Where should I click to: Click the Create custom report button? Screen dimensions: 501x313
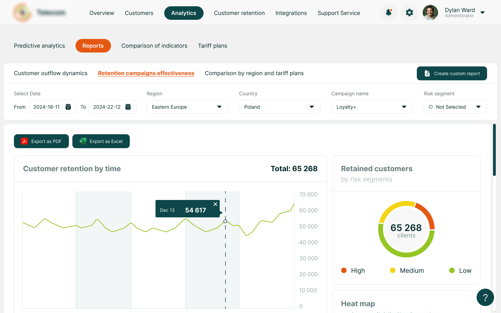tap(452, 73)
